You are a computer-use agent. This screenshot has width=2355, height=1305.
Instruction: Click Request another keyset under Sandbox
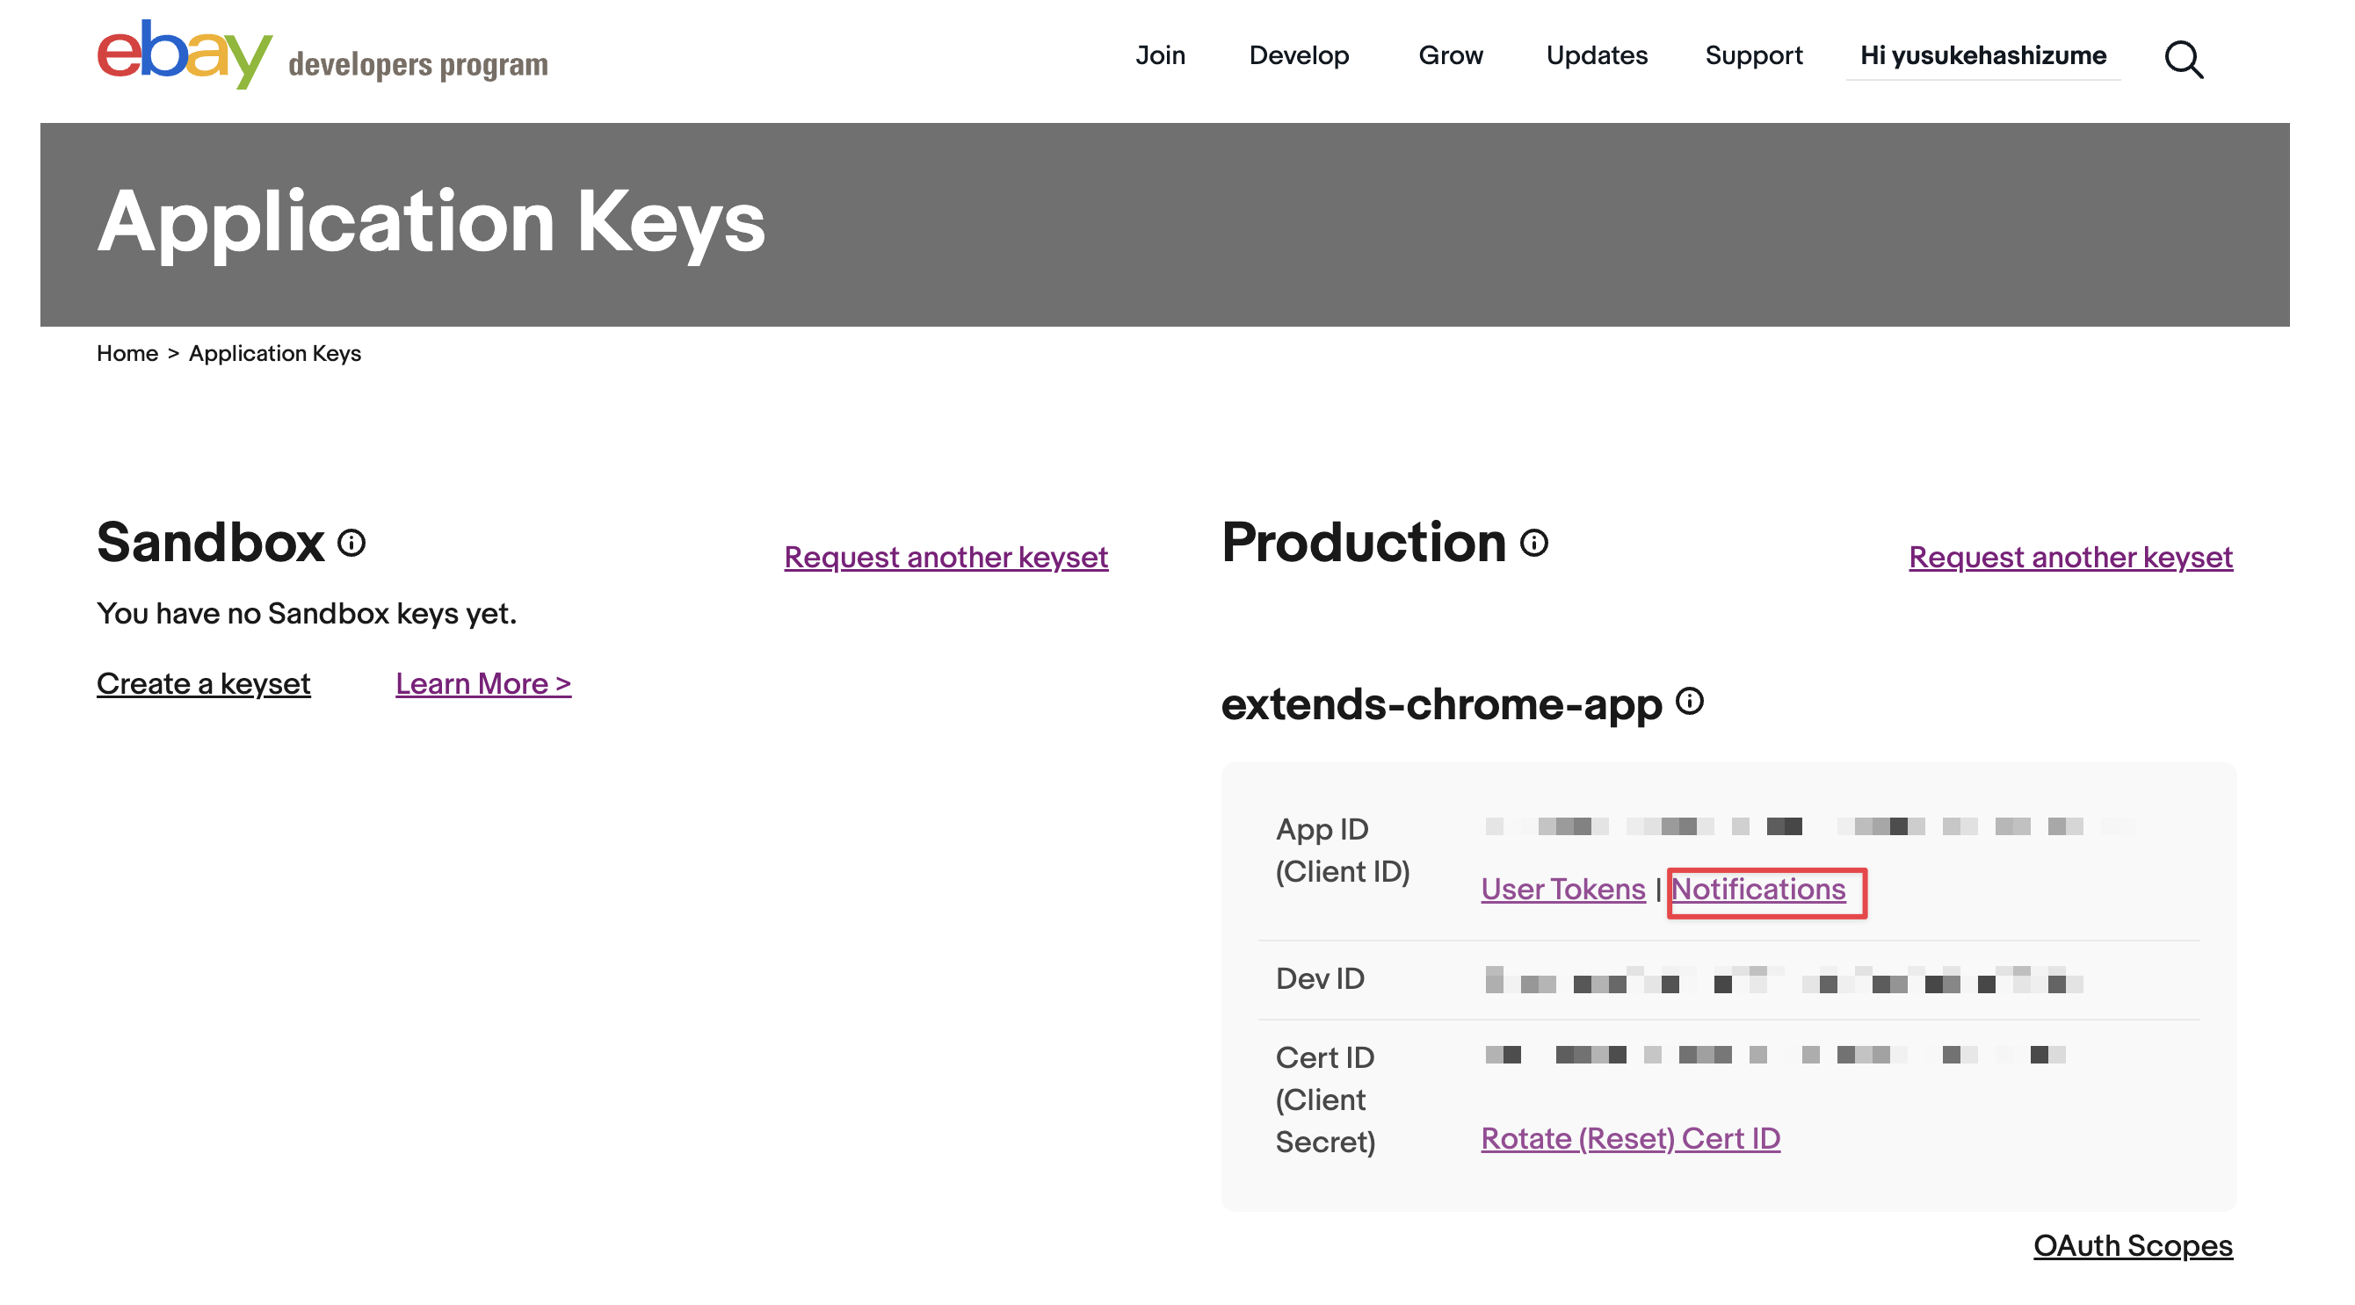(x=946, y=557)
